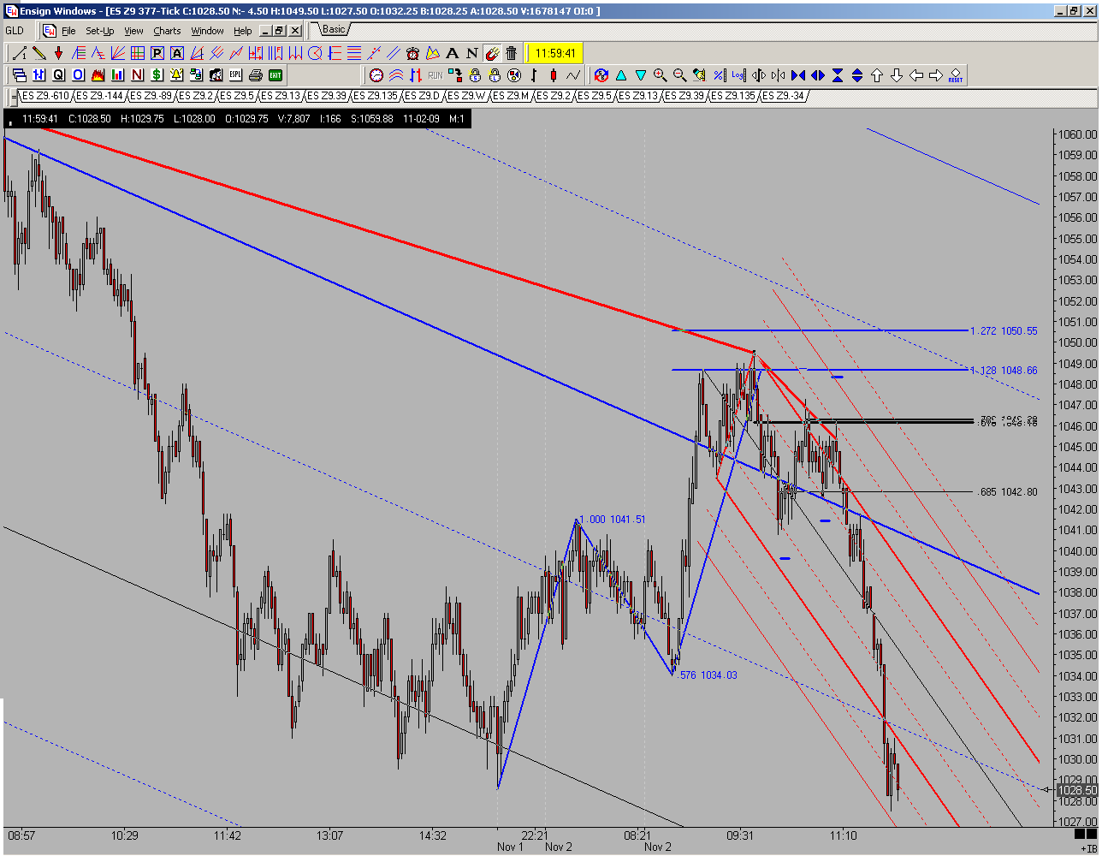Click the flame icon in the toolbar
Image resolution: width=1102 pixels, height=856 pixels.
(98, 75)
